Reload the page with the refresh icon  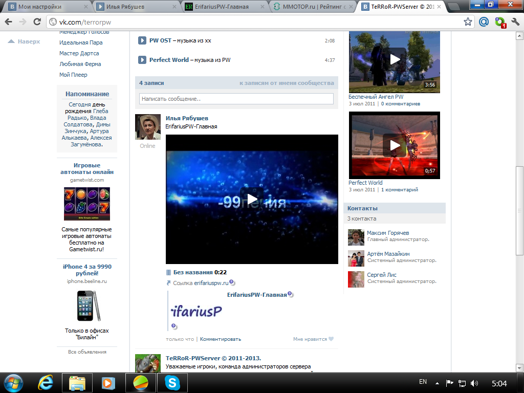pos(37,22)
